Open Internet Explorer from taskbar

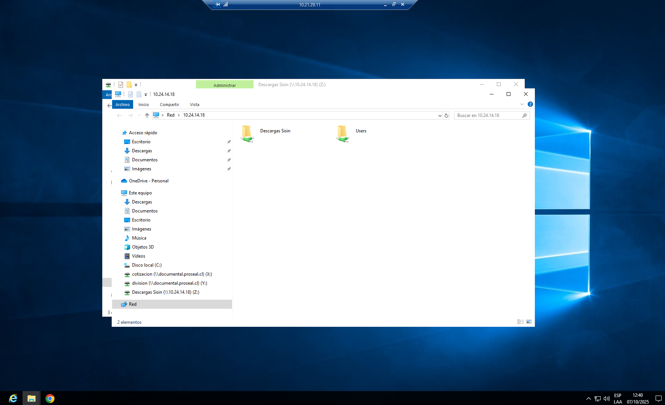13,398
